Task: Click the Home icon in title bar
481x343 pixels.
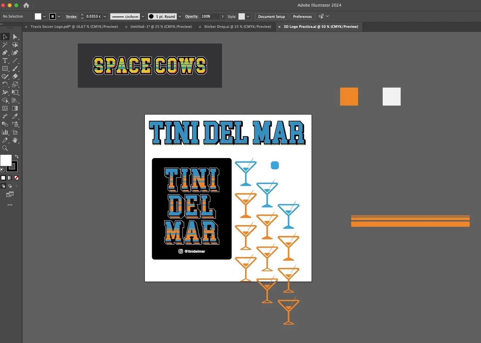Action: click(26, 5)
